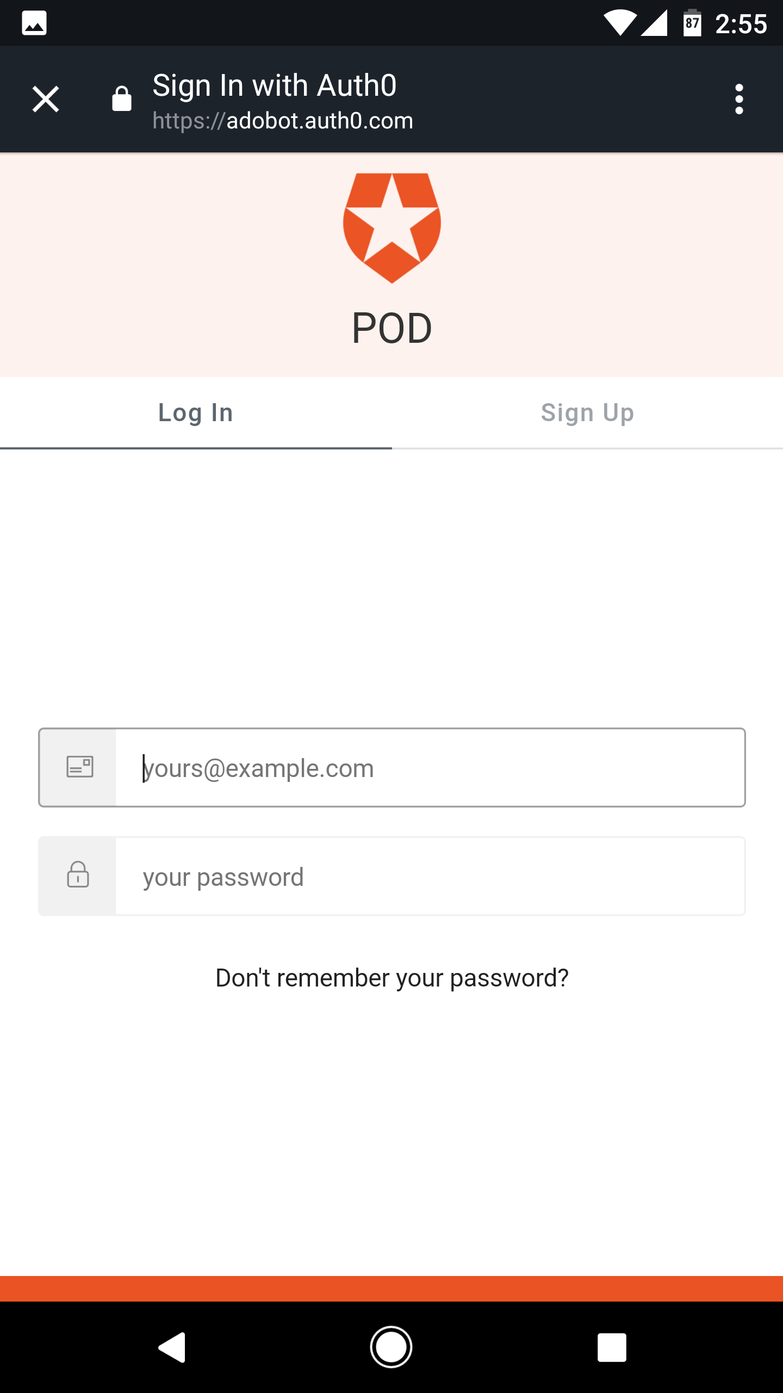Select the Log In tab
The height and width of the screenshot is (1393, 783).
pyautogui.click(x=195, y=412)
